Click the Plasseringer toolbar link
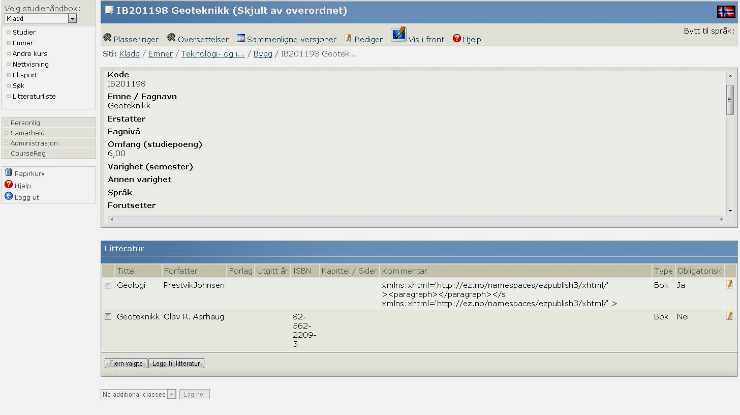 (136, 39)
